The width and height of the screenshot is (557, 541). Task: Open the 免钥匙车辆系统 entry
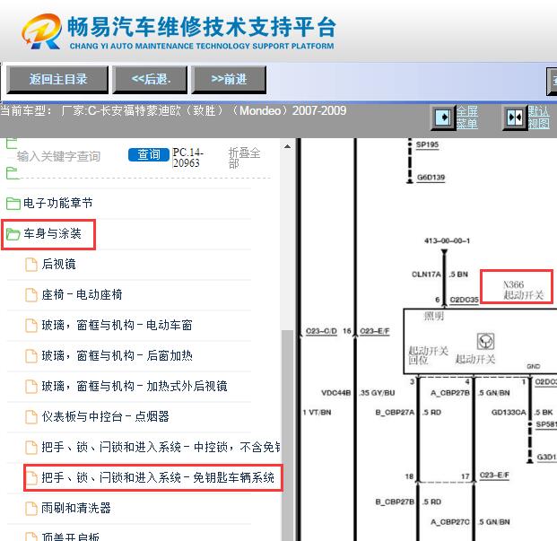[158, 478]
